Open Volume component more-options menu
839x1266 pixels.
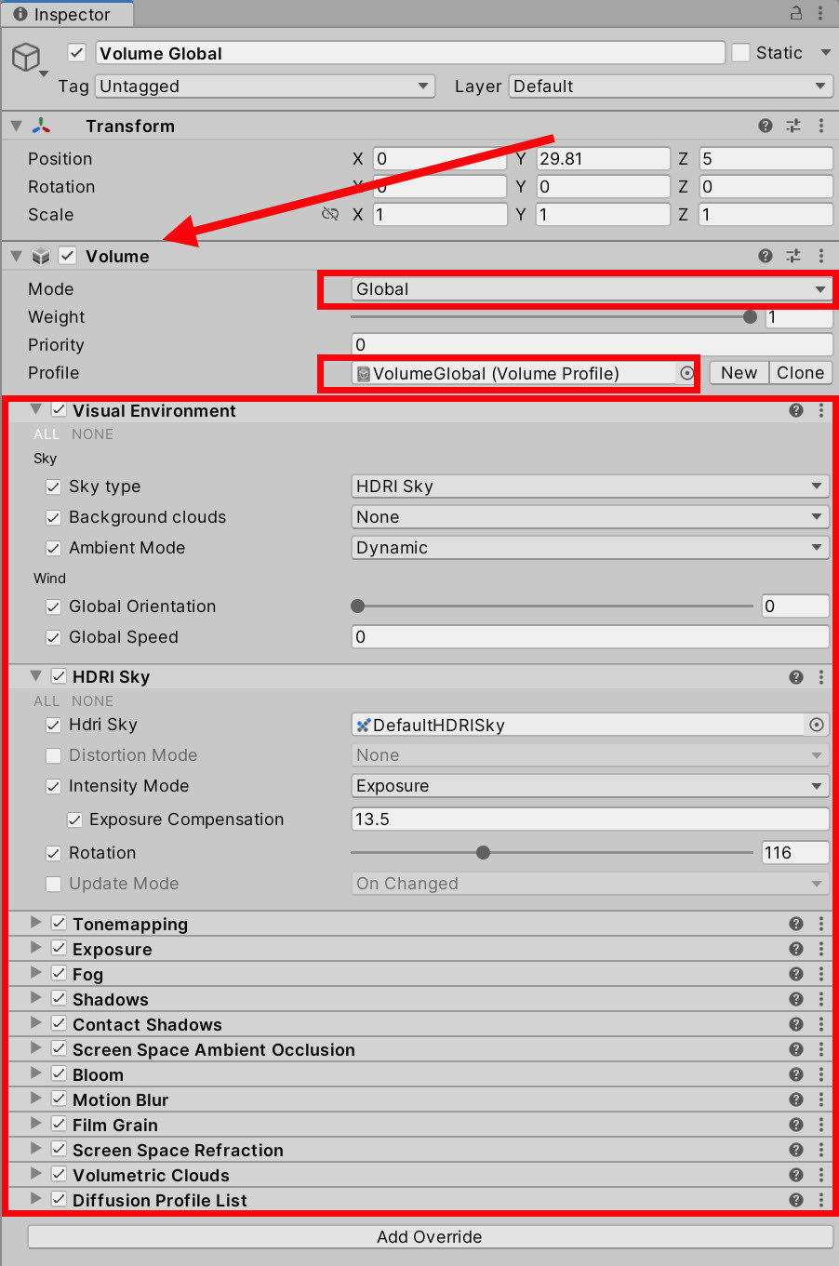pyautogui.click(x=821, y=256)
